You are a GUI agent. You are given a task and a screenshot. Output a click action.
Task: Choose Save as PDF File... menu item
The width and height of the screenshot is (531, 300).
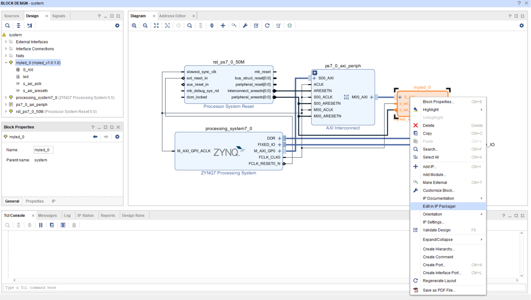click(448, 290)
